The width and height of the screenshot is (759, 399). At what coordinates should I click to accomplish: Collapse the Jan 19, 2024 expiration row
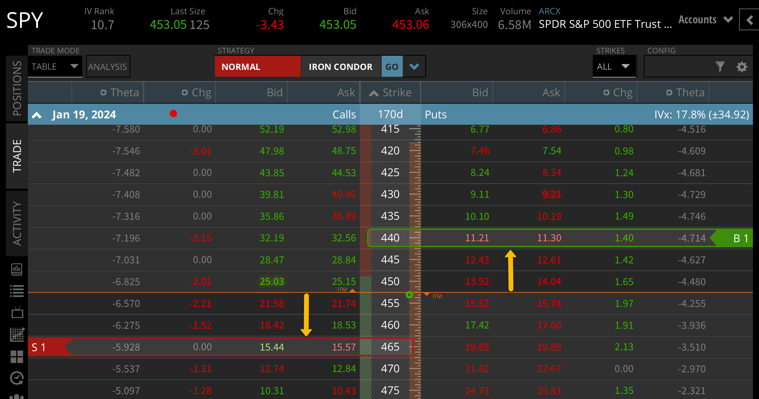(x=37, y=115)
